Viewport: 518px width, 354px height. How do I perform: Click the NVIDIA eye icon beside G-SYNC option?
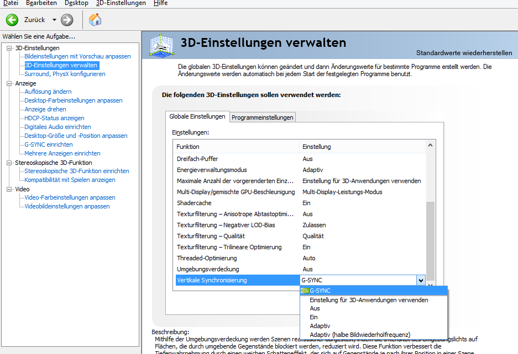coord(305,291)
